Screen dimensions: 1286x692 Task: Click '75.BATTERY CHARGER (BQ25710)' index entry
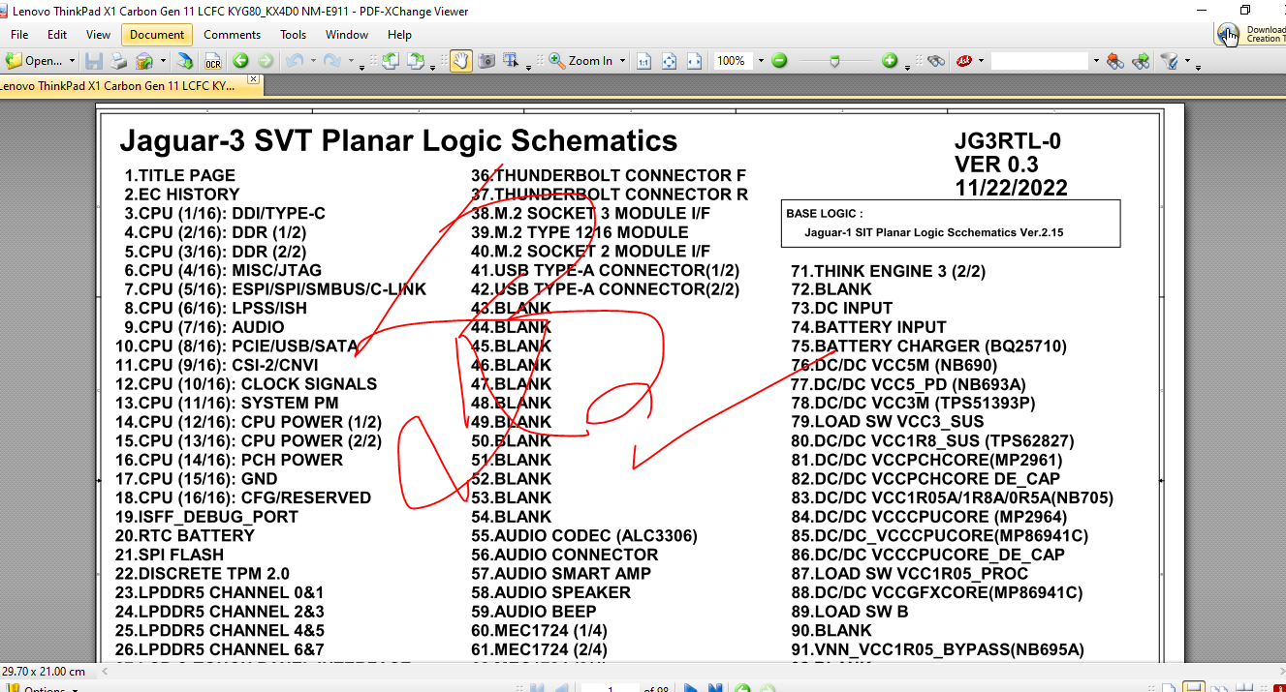(928, 346)
